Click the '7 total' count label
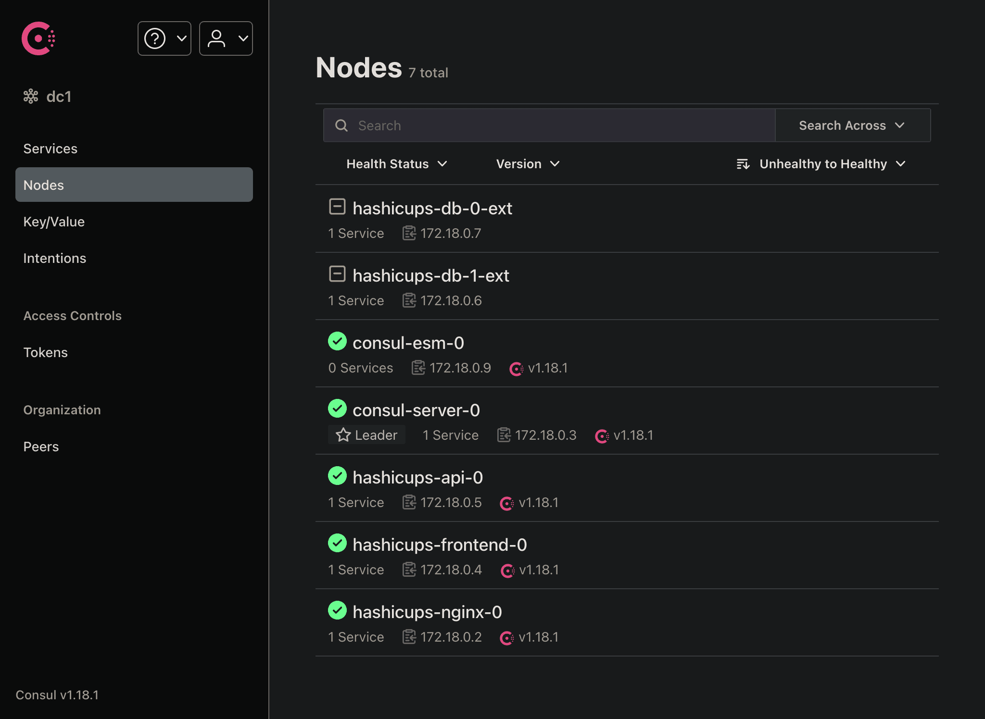Image resolution: width=985 pixels, height=719 pixels. [x=428, y=73]
